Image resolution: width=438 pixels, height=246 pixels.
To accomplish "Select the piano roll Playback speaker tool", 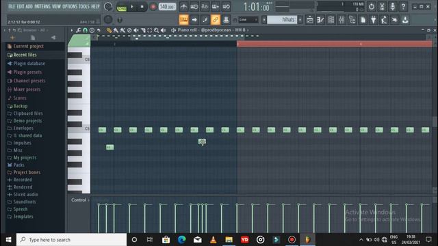I will [163, 30].
